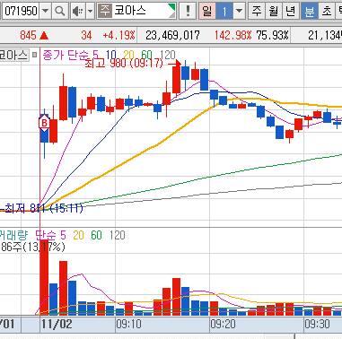Click the 09:30 time axis label
Image resolution: width=342 pixels, height=339 pixels.
coord(317,324)
